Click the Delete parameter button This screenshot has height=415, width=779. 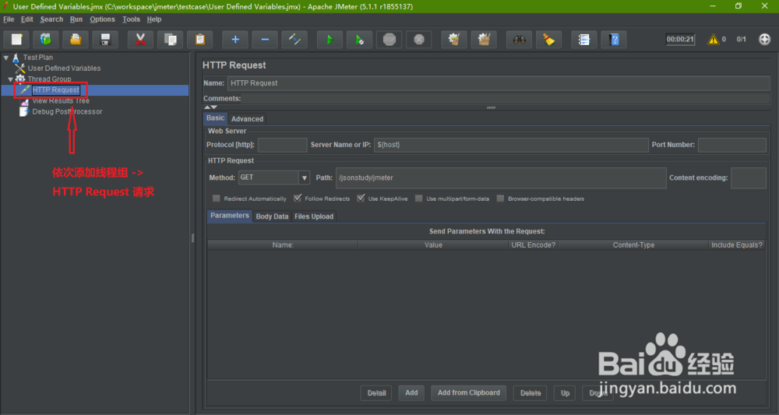click(530, 393)
